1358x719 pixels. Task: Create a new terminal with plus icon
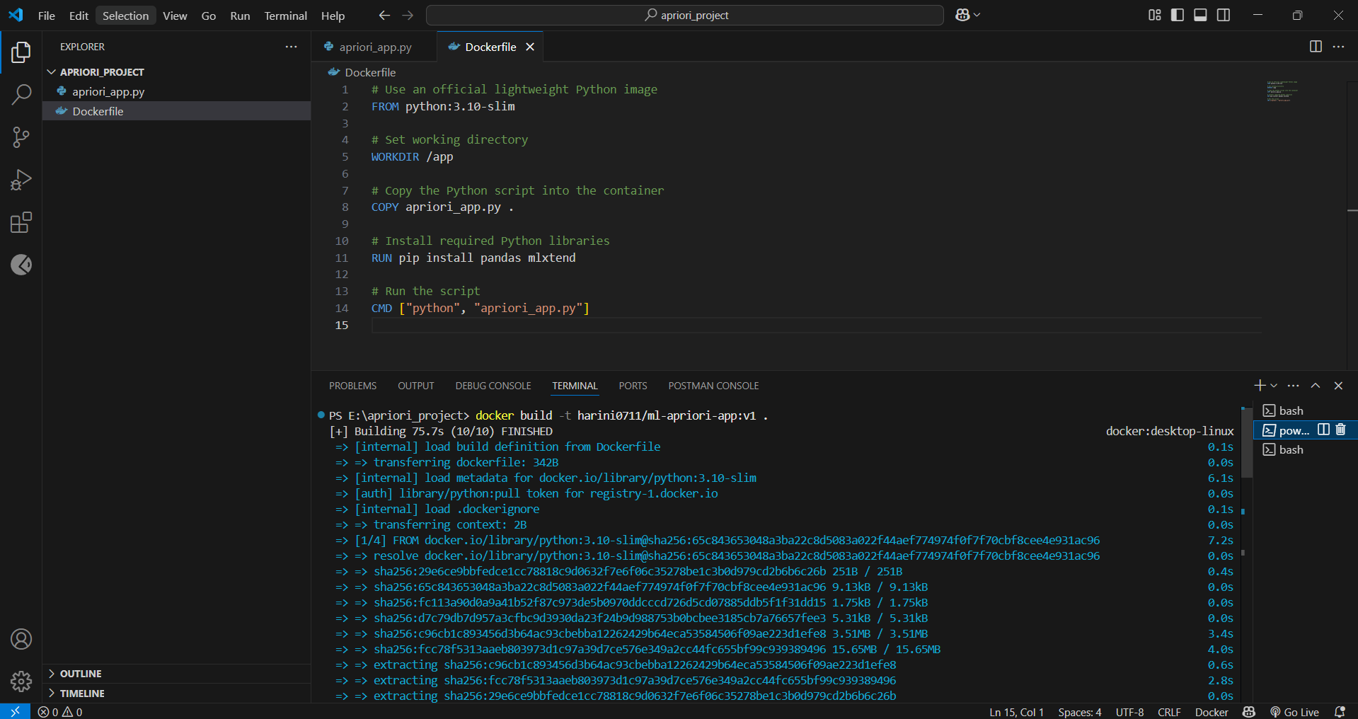(1259, 385)
